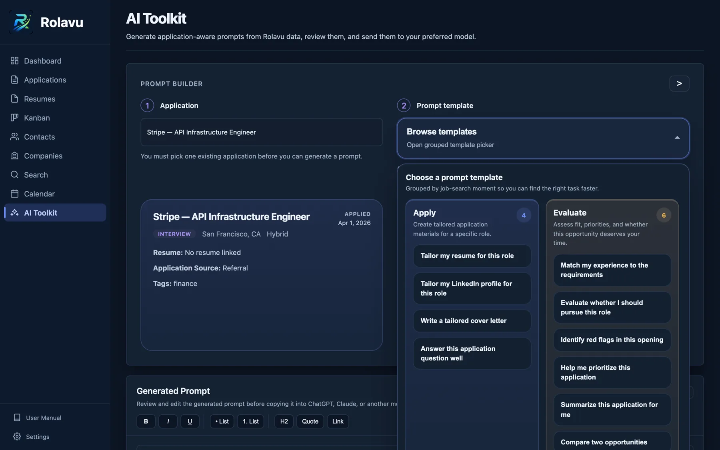Image resolution: width=720 pixels, height=450 pixels.
Task: Select the Contacts people icon
Action: coord(14,137)
